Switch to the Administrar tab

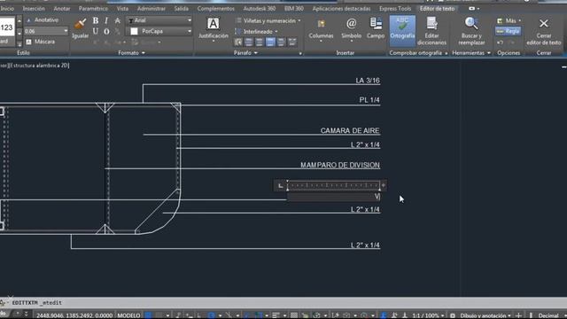(151, 8)
